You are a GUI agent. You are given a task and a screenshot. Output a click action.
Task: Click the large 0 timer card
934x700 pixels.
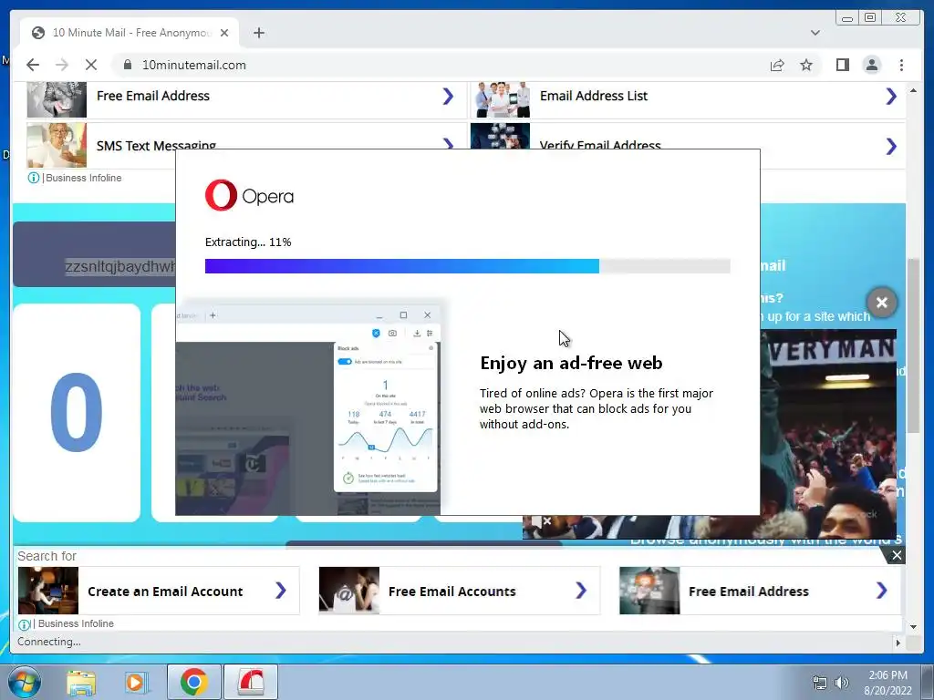pyautogui.click(x=77, y=413)
